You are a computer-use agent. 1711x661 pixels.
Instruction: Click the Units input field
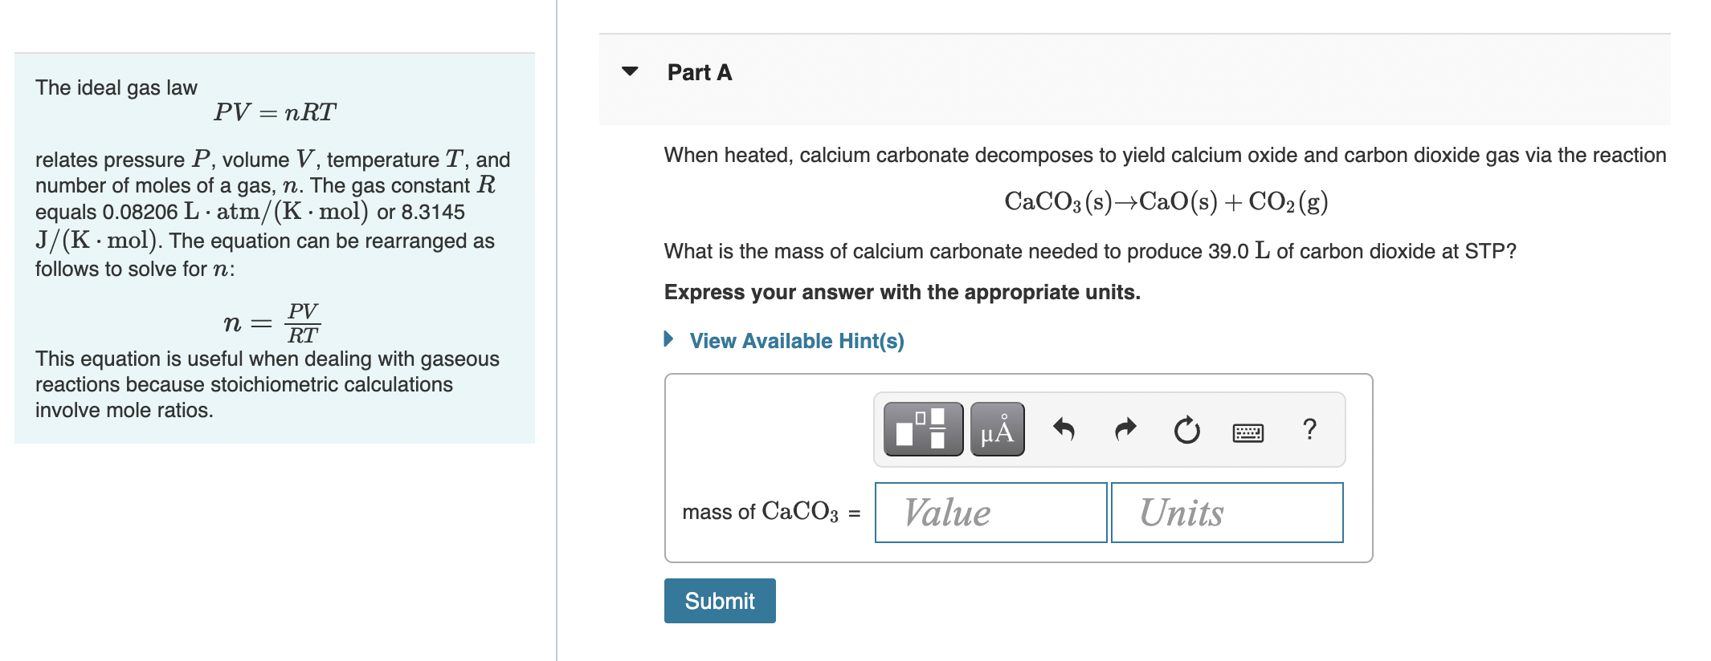(x=1227, y=513)
